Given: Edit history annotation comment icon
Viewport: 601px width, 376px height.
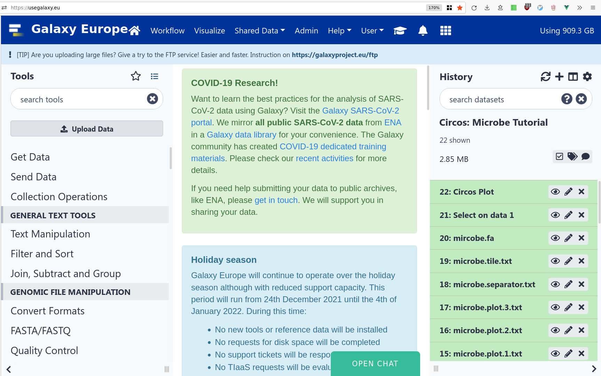Looking at the screenshot, I should click(585, 156).
